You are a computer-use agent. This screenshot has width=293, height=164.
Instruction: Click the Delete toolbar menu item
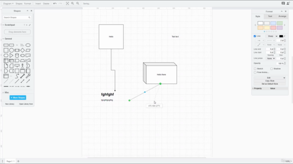pyautogui.click(x=46, y=4)
